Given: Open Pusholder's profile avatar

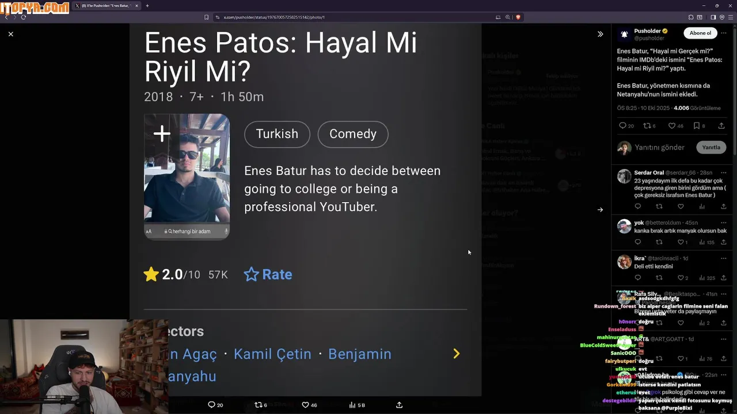Looking at the screenshot, I should (624, 34).
